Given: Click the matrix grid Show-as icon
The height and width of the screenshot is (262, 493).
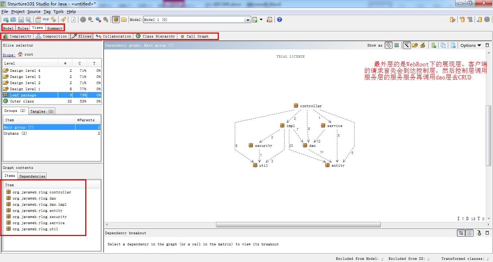Looking at the screenshot, I should click(x=397, y=45).
